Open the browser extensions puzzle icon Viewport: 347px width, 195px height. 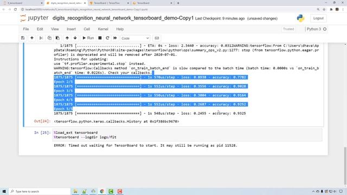point(331,9)
